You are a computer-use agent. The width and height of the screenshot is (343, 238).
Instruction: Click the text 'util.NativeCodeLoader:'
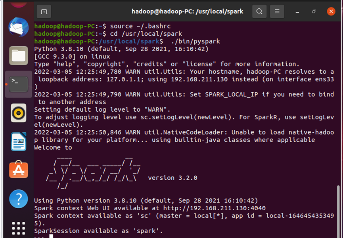tap(186, 132)
